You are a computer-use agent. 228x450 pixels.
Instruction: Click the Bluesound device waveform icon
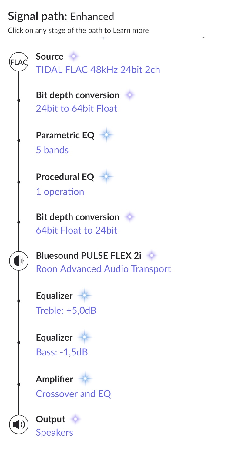point(19,261)
